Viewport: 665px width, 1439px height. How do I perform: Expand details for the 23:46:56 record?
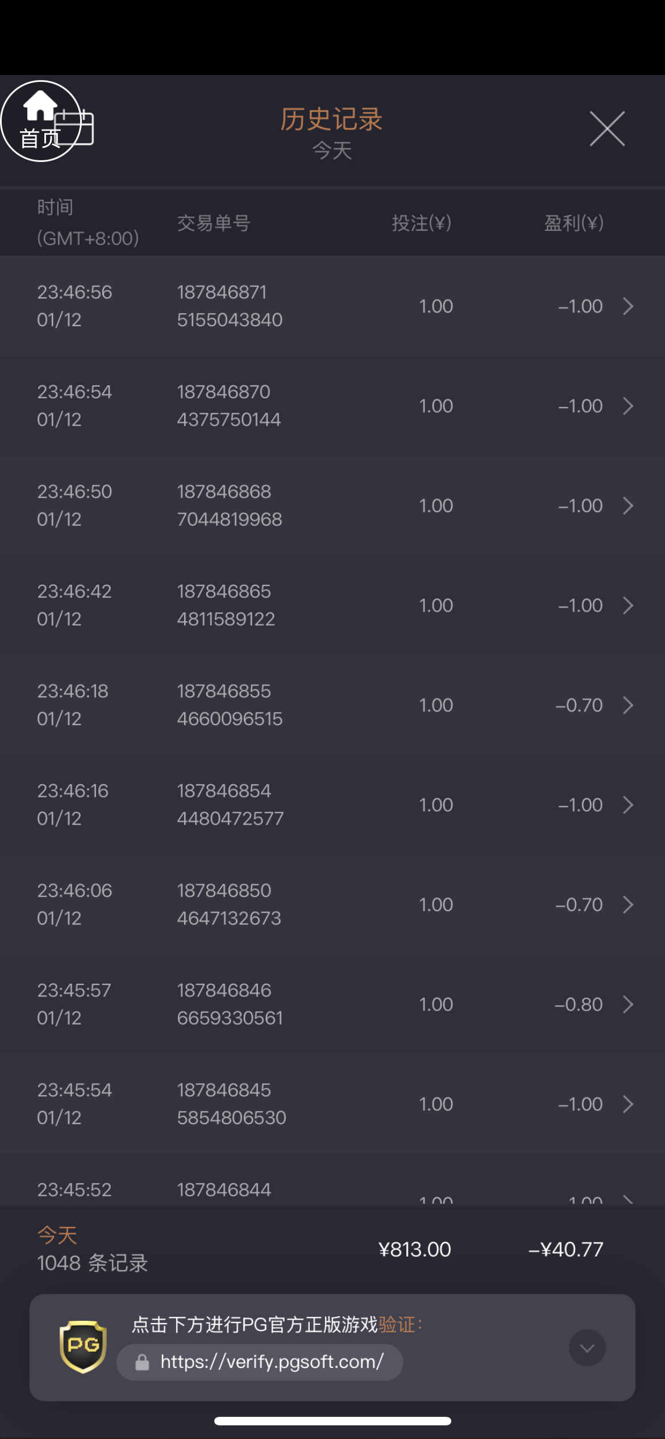point(628,306)
